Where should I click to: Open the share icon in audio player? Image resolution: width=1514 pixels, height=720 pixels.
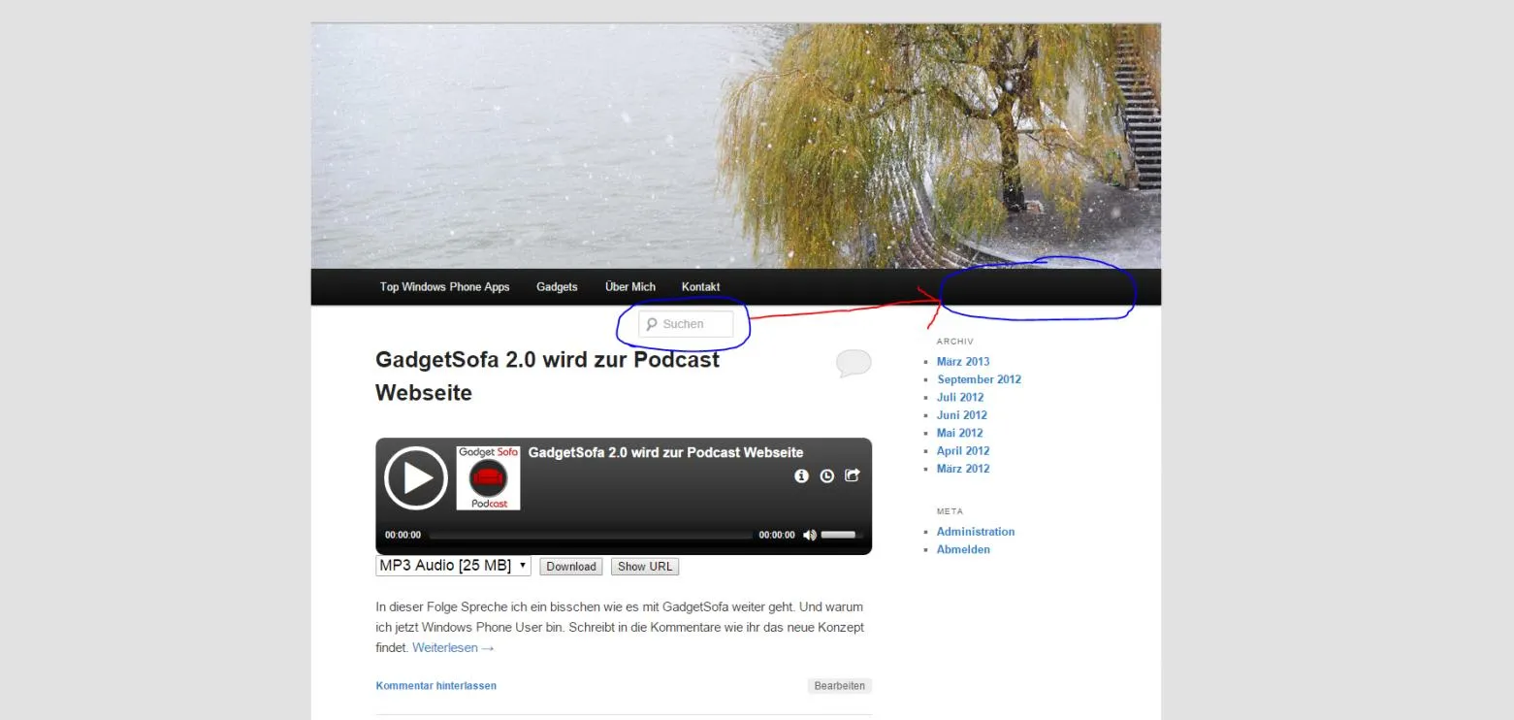(853, 475)
